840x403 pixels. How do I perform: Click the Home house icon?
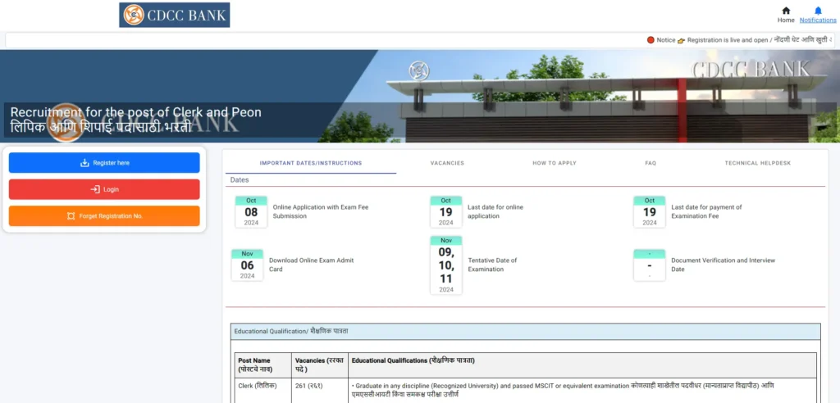coord(786,11)
